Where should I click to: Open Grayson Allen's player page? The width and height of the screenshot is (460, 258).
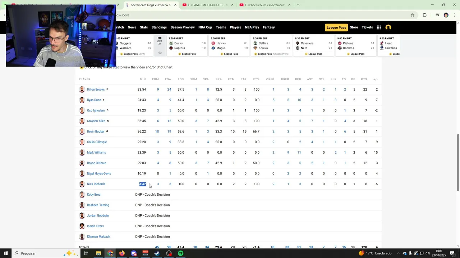coord(96,121)
